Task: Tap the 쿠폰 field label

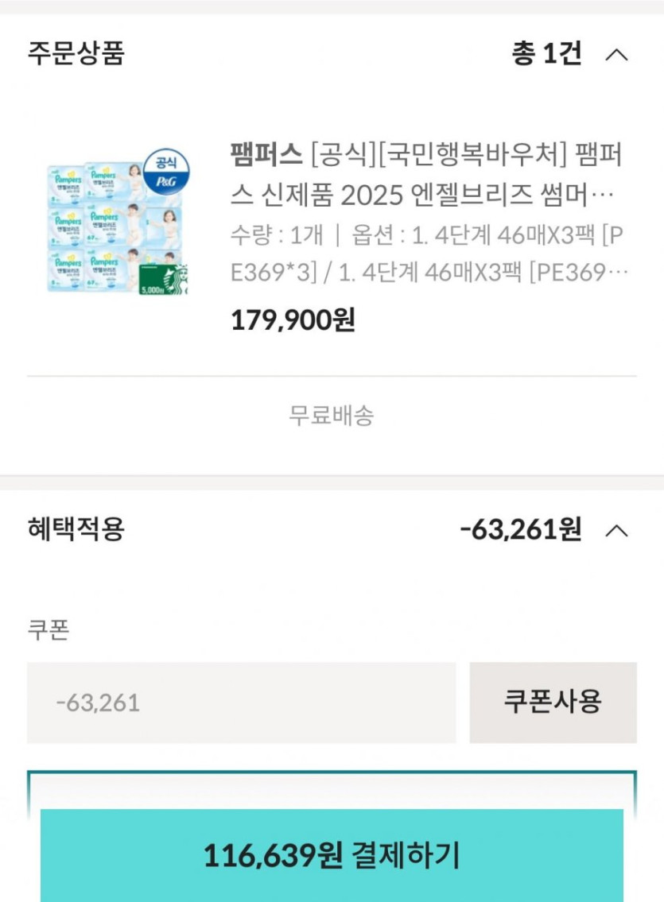Action: point(49,630)
